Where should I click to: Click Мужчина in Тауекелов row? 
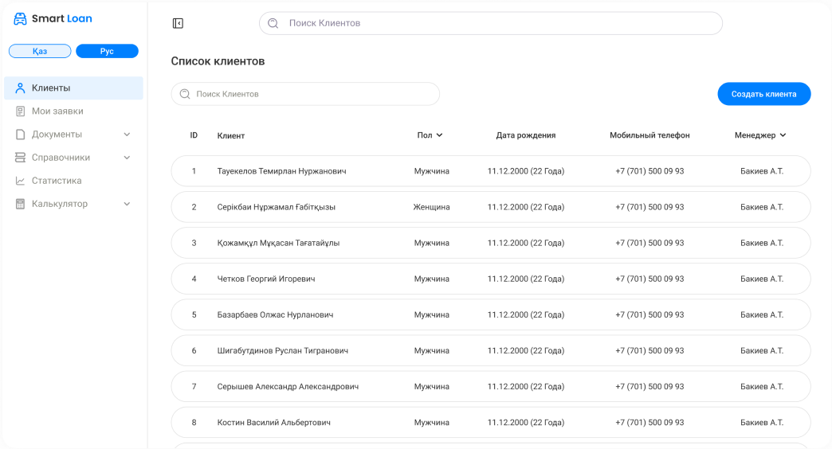click(x=431, y=171)
